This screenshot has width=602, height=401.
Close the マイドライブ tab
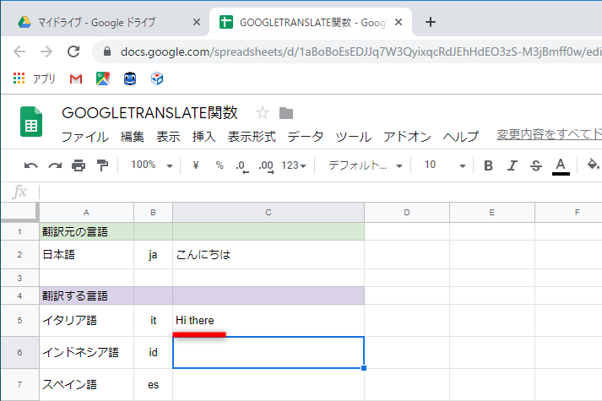pos(196,22)
